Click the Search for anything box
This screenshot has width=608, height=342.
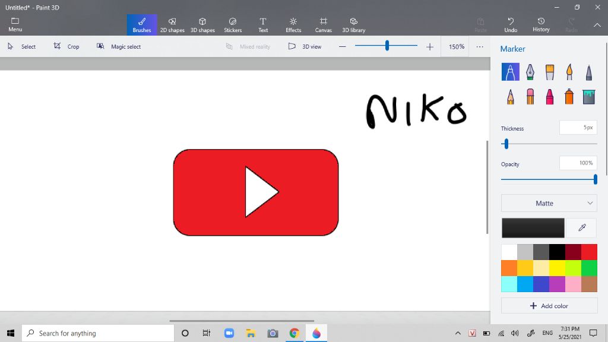coord(98,333)
